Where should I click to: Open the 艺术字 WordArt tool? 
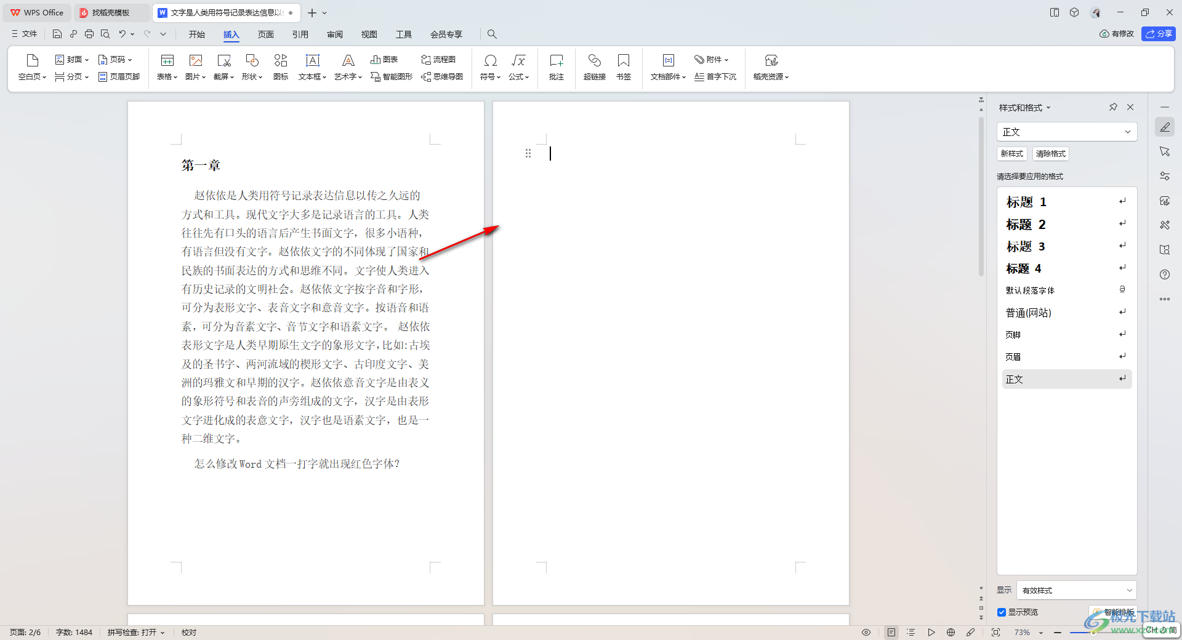348,67
